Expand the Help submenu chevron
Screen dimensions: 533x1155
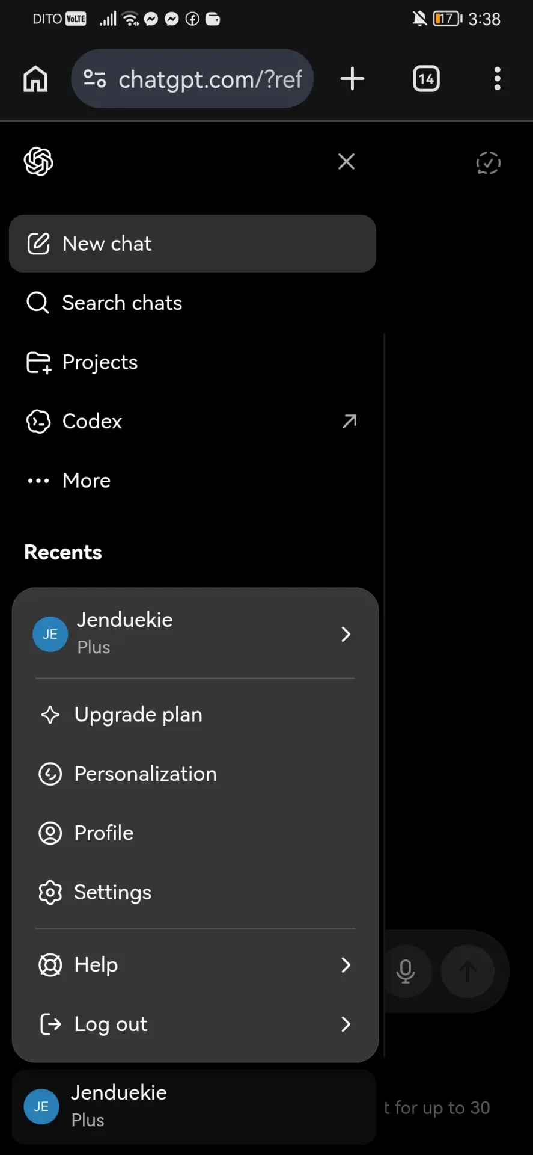pyautogui.click(x=346, y=965)
